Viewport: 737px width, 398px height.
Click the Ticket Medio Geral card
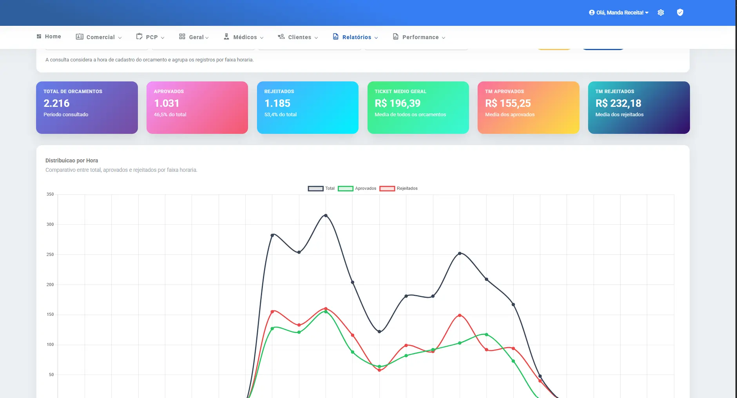(x=418, y=108)
